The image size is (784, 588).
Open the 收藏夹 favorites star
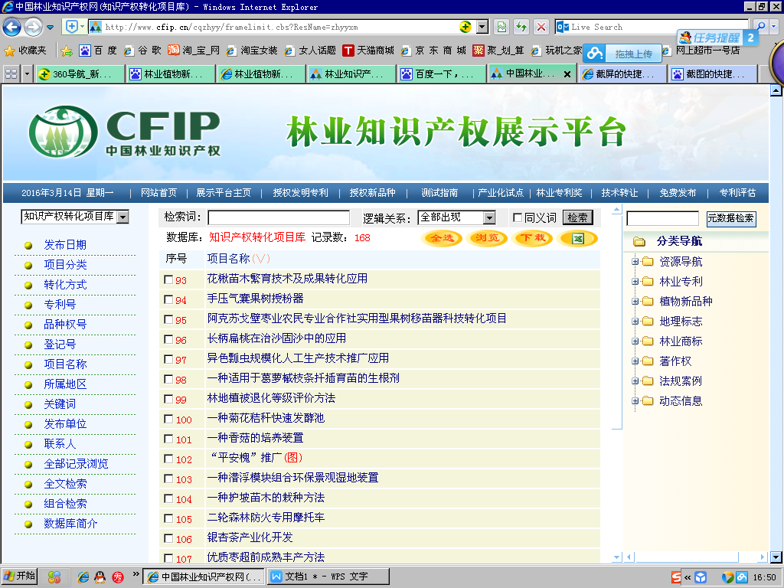24,51
